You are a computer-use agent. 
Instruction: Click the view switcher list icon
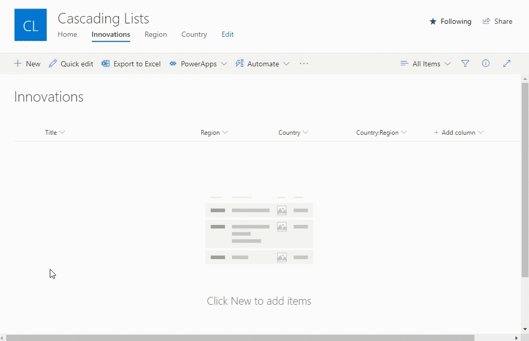click(x=404, y=63)
